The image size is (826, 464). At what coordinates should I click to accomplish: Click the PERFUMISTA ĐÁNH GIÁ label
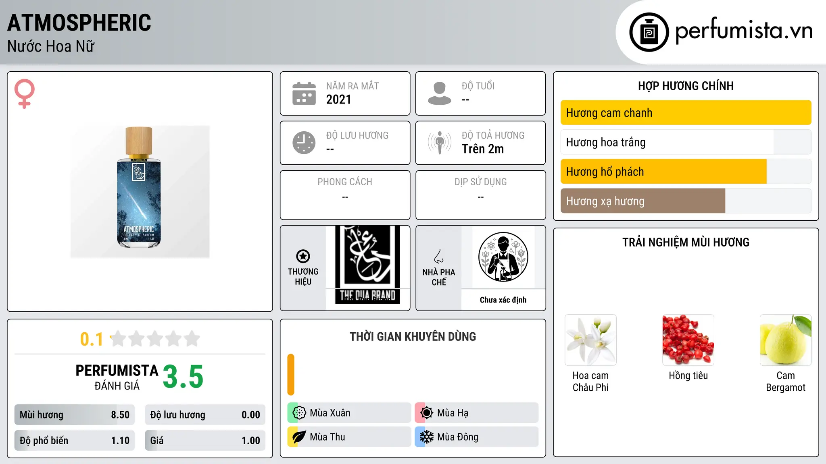point(117,377)
